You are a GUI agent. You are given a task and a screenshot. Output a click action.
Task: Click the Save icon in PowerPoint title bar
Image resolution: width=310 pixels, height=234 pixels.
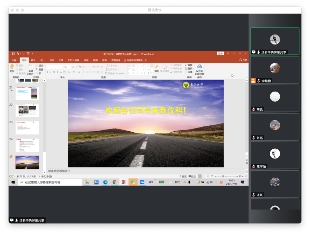coord(13,54)
